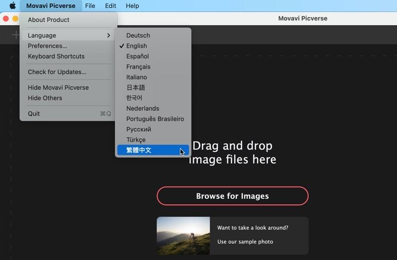Click Use our sample photo link
397x260 pixels.
[x=245, y=242]
